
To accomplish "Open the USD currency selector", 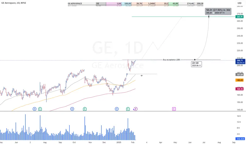I will [239, 3].
